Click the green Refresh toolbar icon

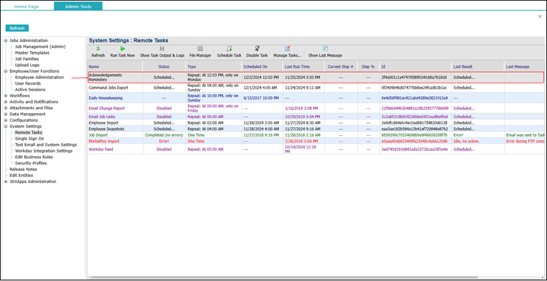[x=98, y=49]
